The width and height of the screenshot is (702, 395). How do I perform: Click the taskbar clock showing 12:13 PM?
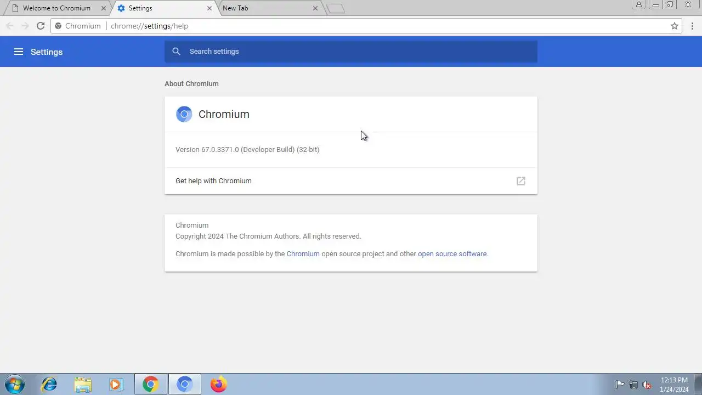[674, 385]
